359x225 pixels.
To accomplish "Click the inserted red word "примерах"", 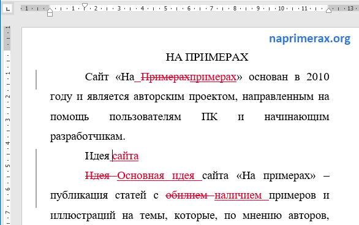I will 213,77.
